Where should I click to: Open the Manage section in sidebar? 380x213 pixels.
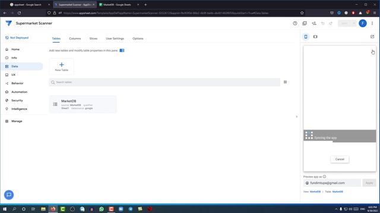(17, 121)
